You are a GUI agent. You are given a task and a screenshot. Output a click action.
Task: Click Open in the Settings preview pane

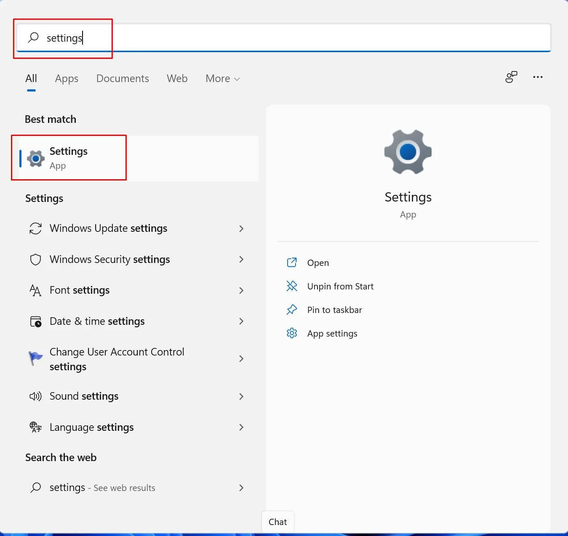[x=318, y=263]
